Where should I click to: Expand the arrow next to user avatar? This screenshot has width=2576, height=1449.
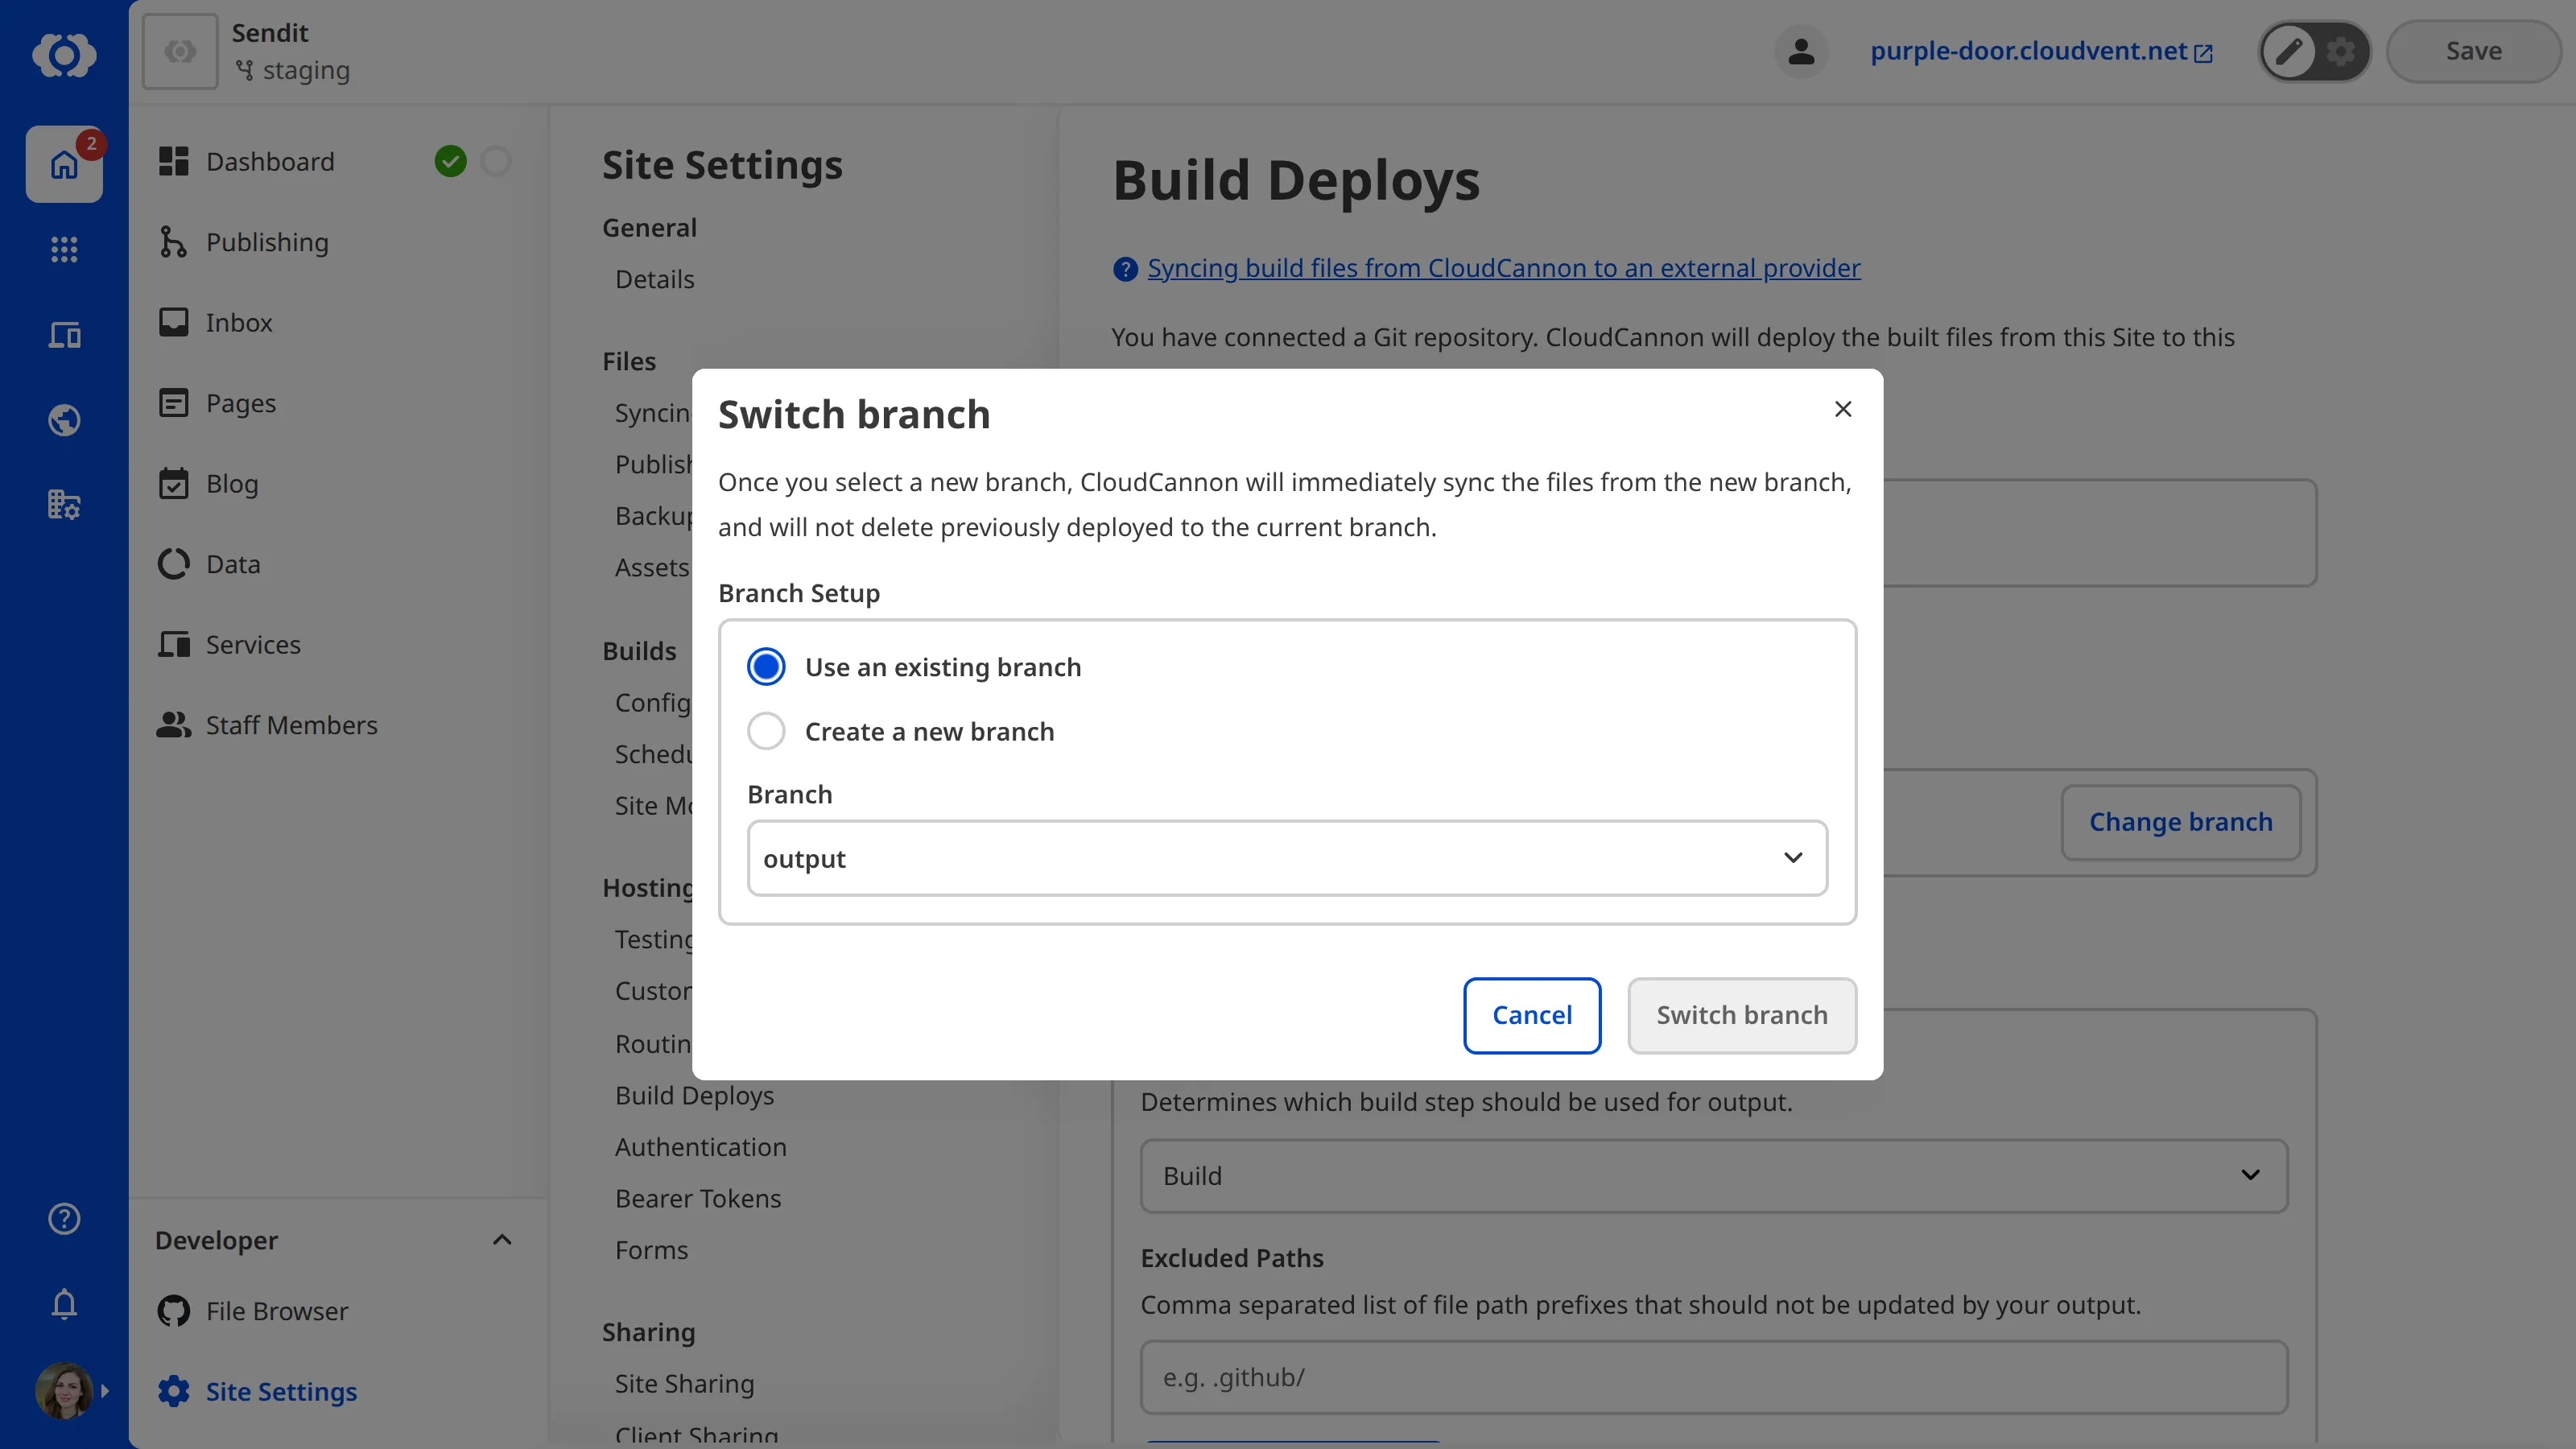pos(105,1391)
